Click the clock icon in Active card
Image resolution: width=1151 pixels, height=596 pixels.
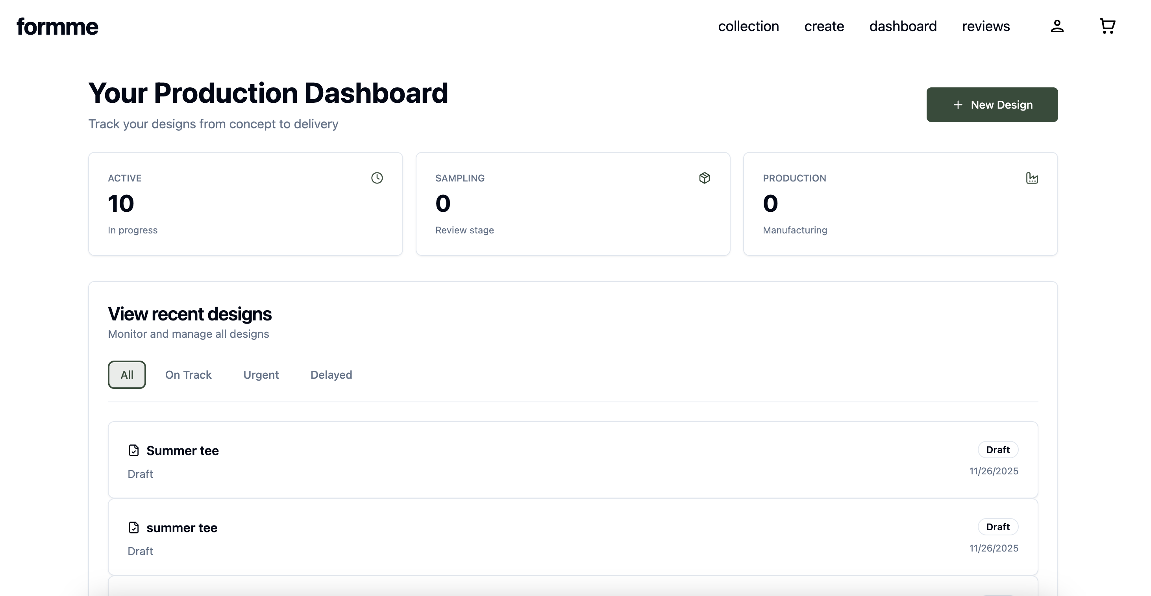point(377,178)
